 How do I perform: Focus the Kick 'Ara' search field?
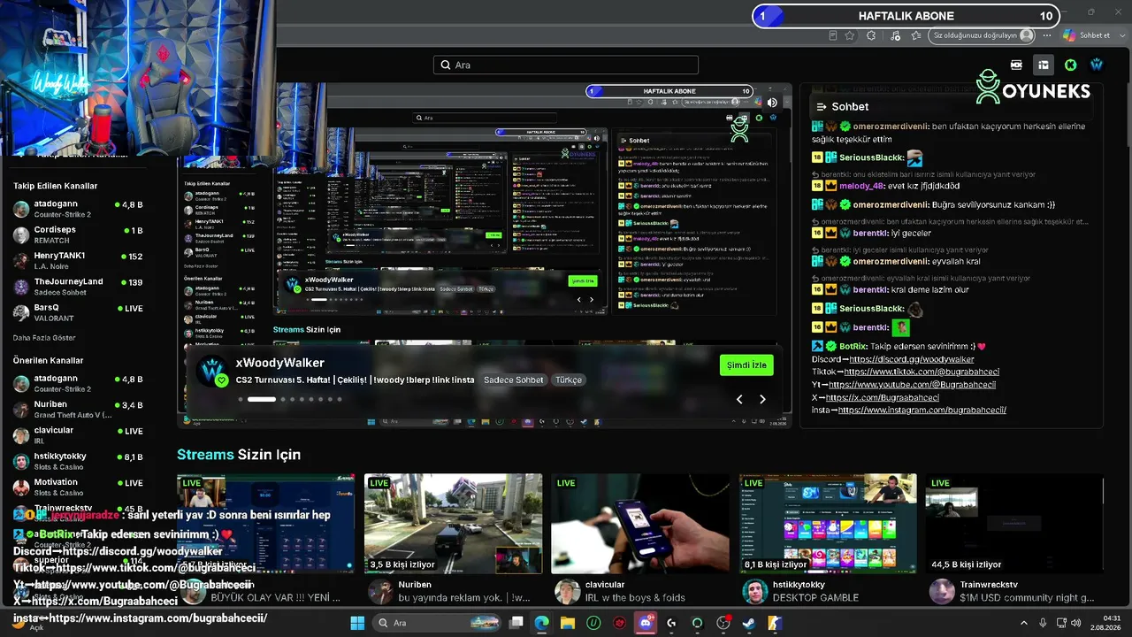(566, 65)
